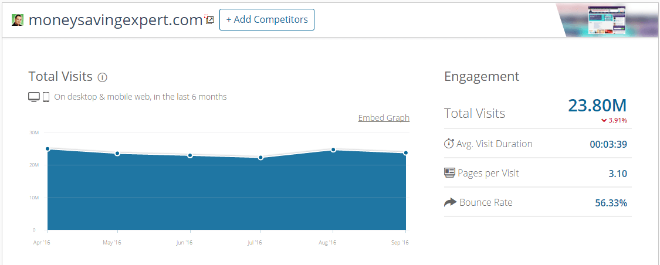Select the Aug '16 data point
Screen dimensions: 660x265
pyautogui.click(x=333, y=150)
